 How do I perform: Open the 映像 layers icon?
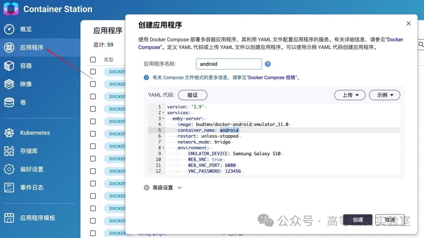tap(9, 84)
